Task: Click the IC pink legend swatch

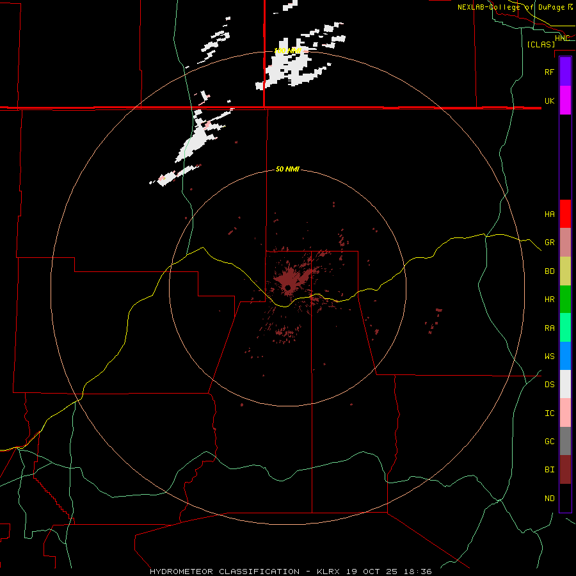Action: pos(565,413)
